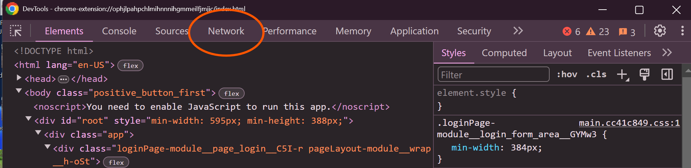The height and width of the screenshot is (168, 691).
Task: Toggle computed styles sidebar icon
Action: pyautogui.click(x=667, y=74)
